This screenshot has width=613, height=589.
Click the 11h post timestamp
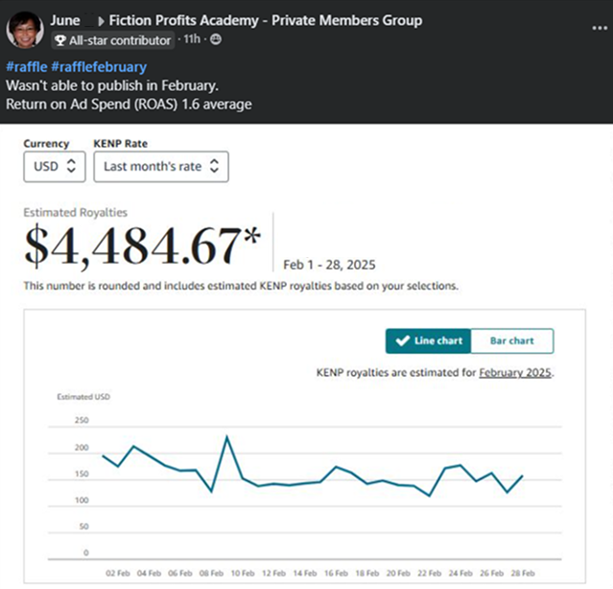point(194,39)
